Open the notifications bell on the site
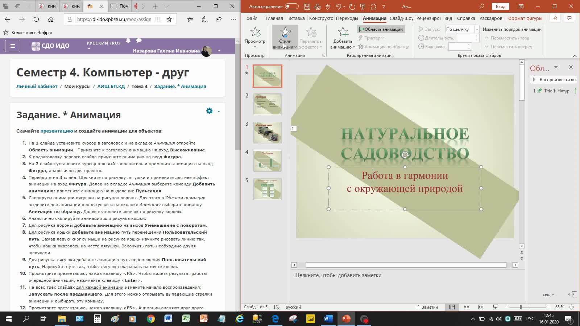The height and width of the screenshot is (326, 580). pyautogui.click(x=128, y=41)
